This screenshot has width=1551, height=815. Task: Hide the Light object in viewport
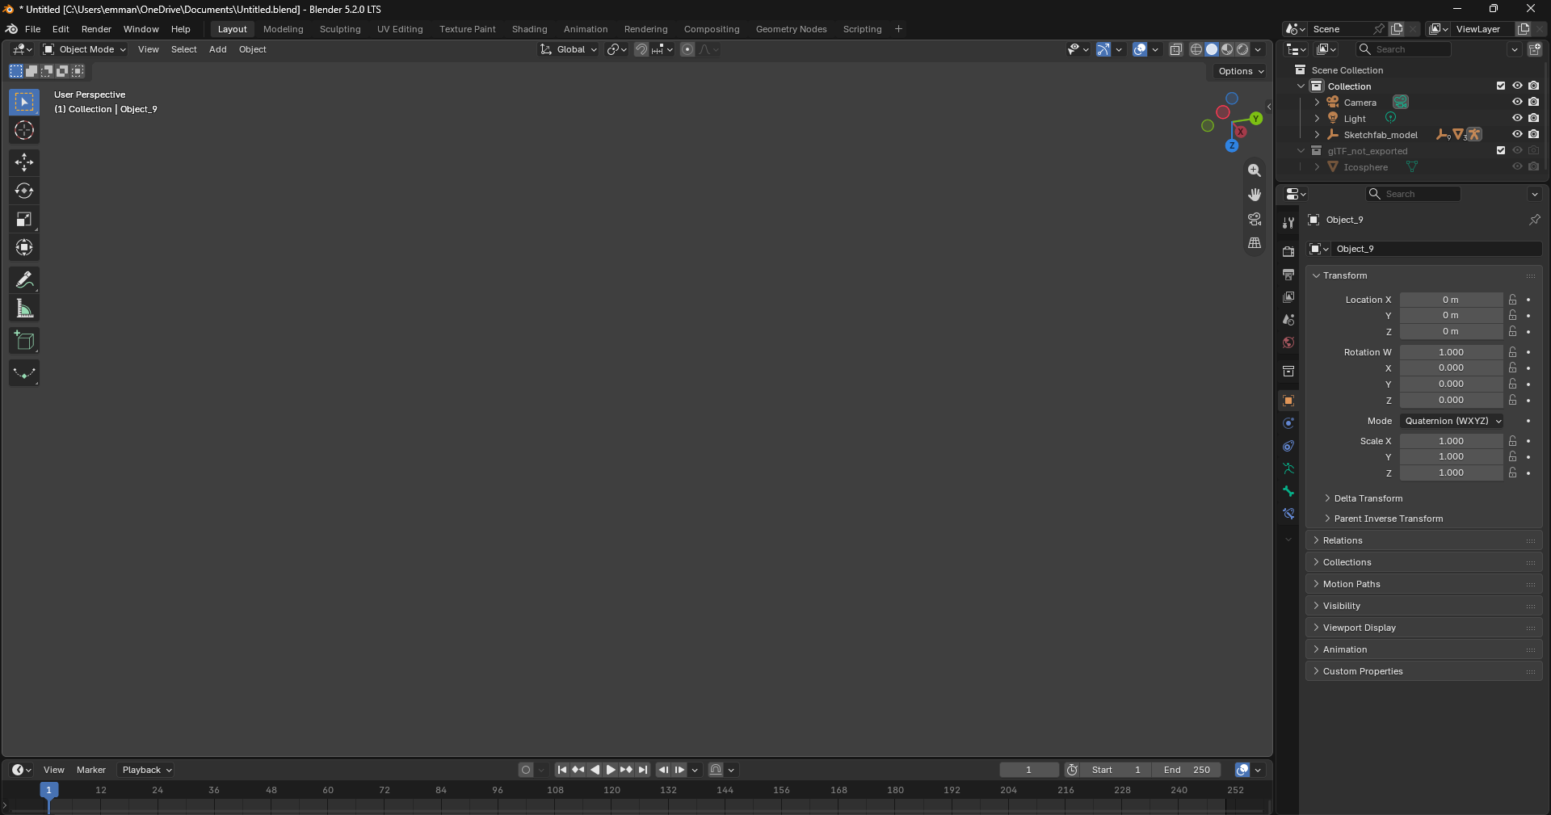click(1517, 118)
